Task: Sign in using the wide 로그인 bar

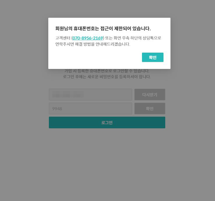Action: [107, 122]
